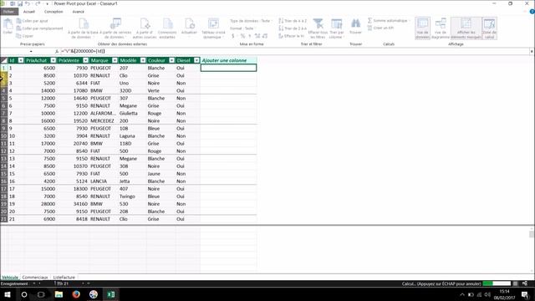This screenshot has height=301, width=535.
Task: Switch to Vue de diagramme
Action: tap(441, 28)
